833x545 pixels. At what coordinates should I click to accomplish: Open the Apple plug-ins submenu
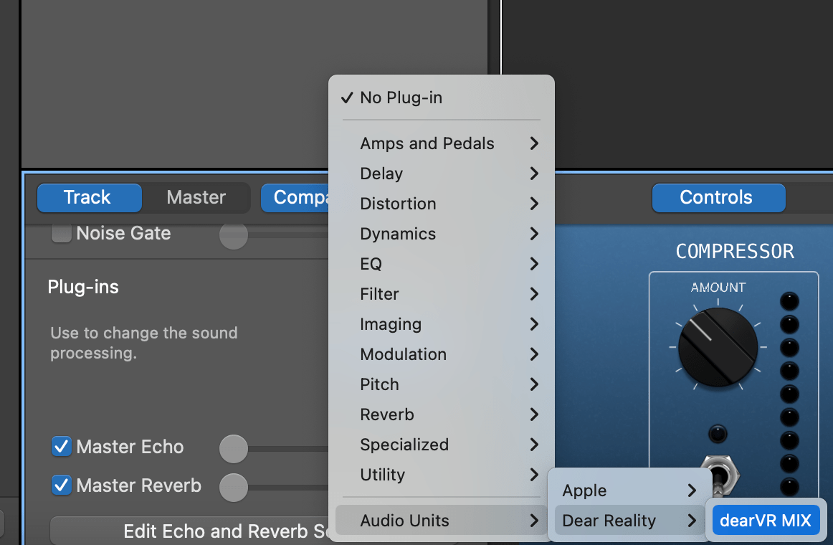[617, 490]
